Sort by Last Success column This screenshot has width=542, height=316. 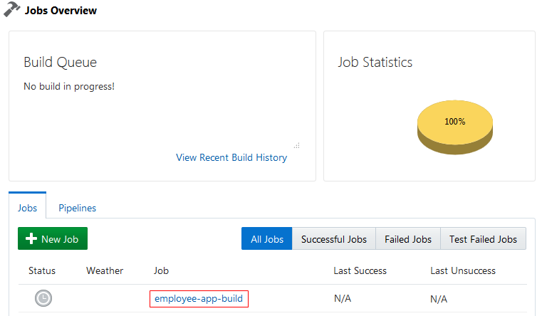[x=360, y=270]
